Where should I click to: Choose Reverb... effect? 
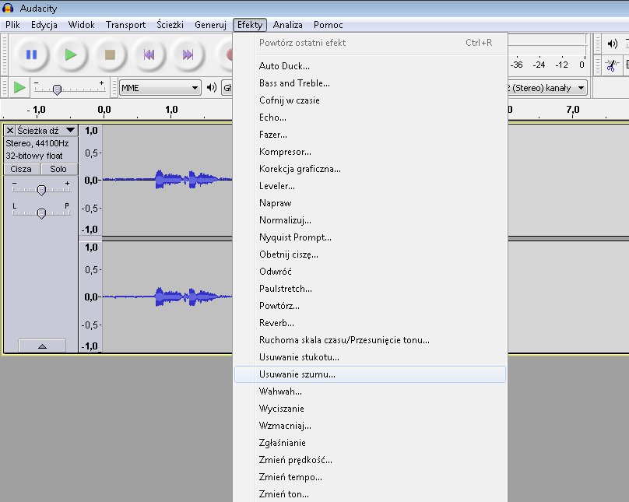pyautogui.click(x=370, y=323)
